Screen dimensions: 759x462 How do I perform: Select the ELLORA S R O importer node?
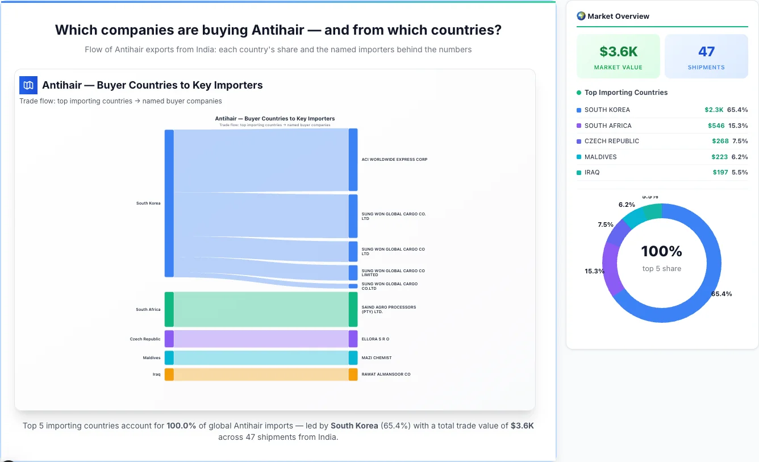tap(352, 339)
